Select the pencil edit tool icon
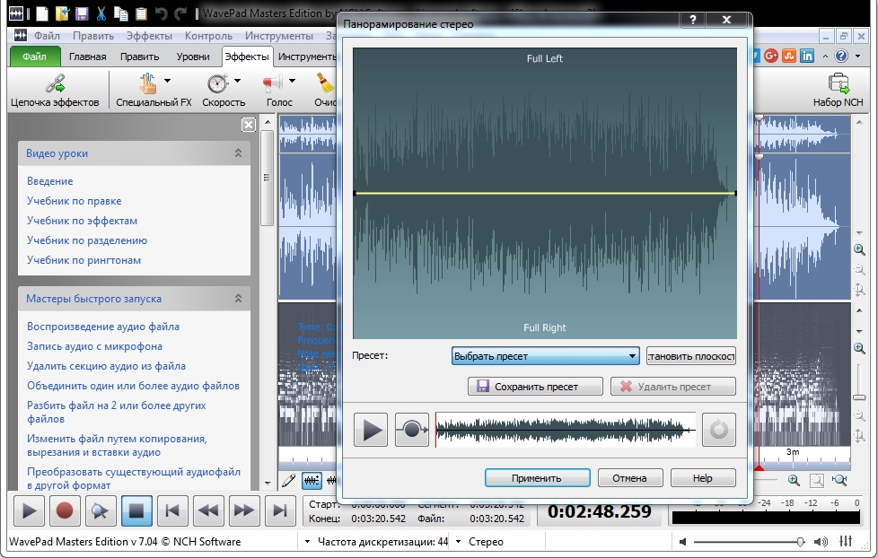The height and width of the screenshot is (558, 878). tap(288, 480)
